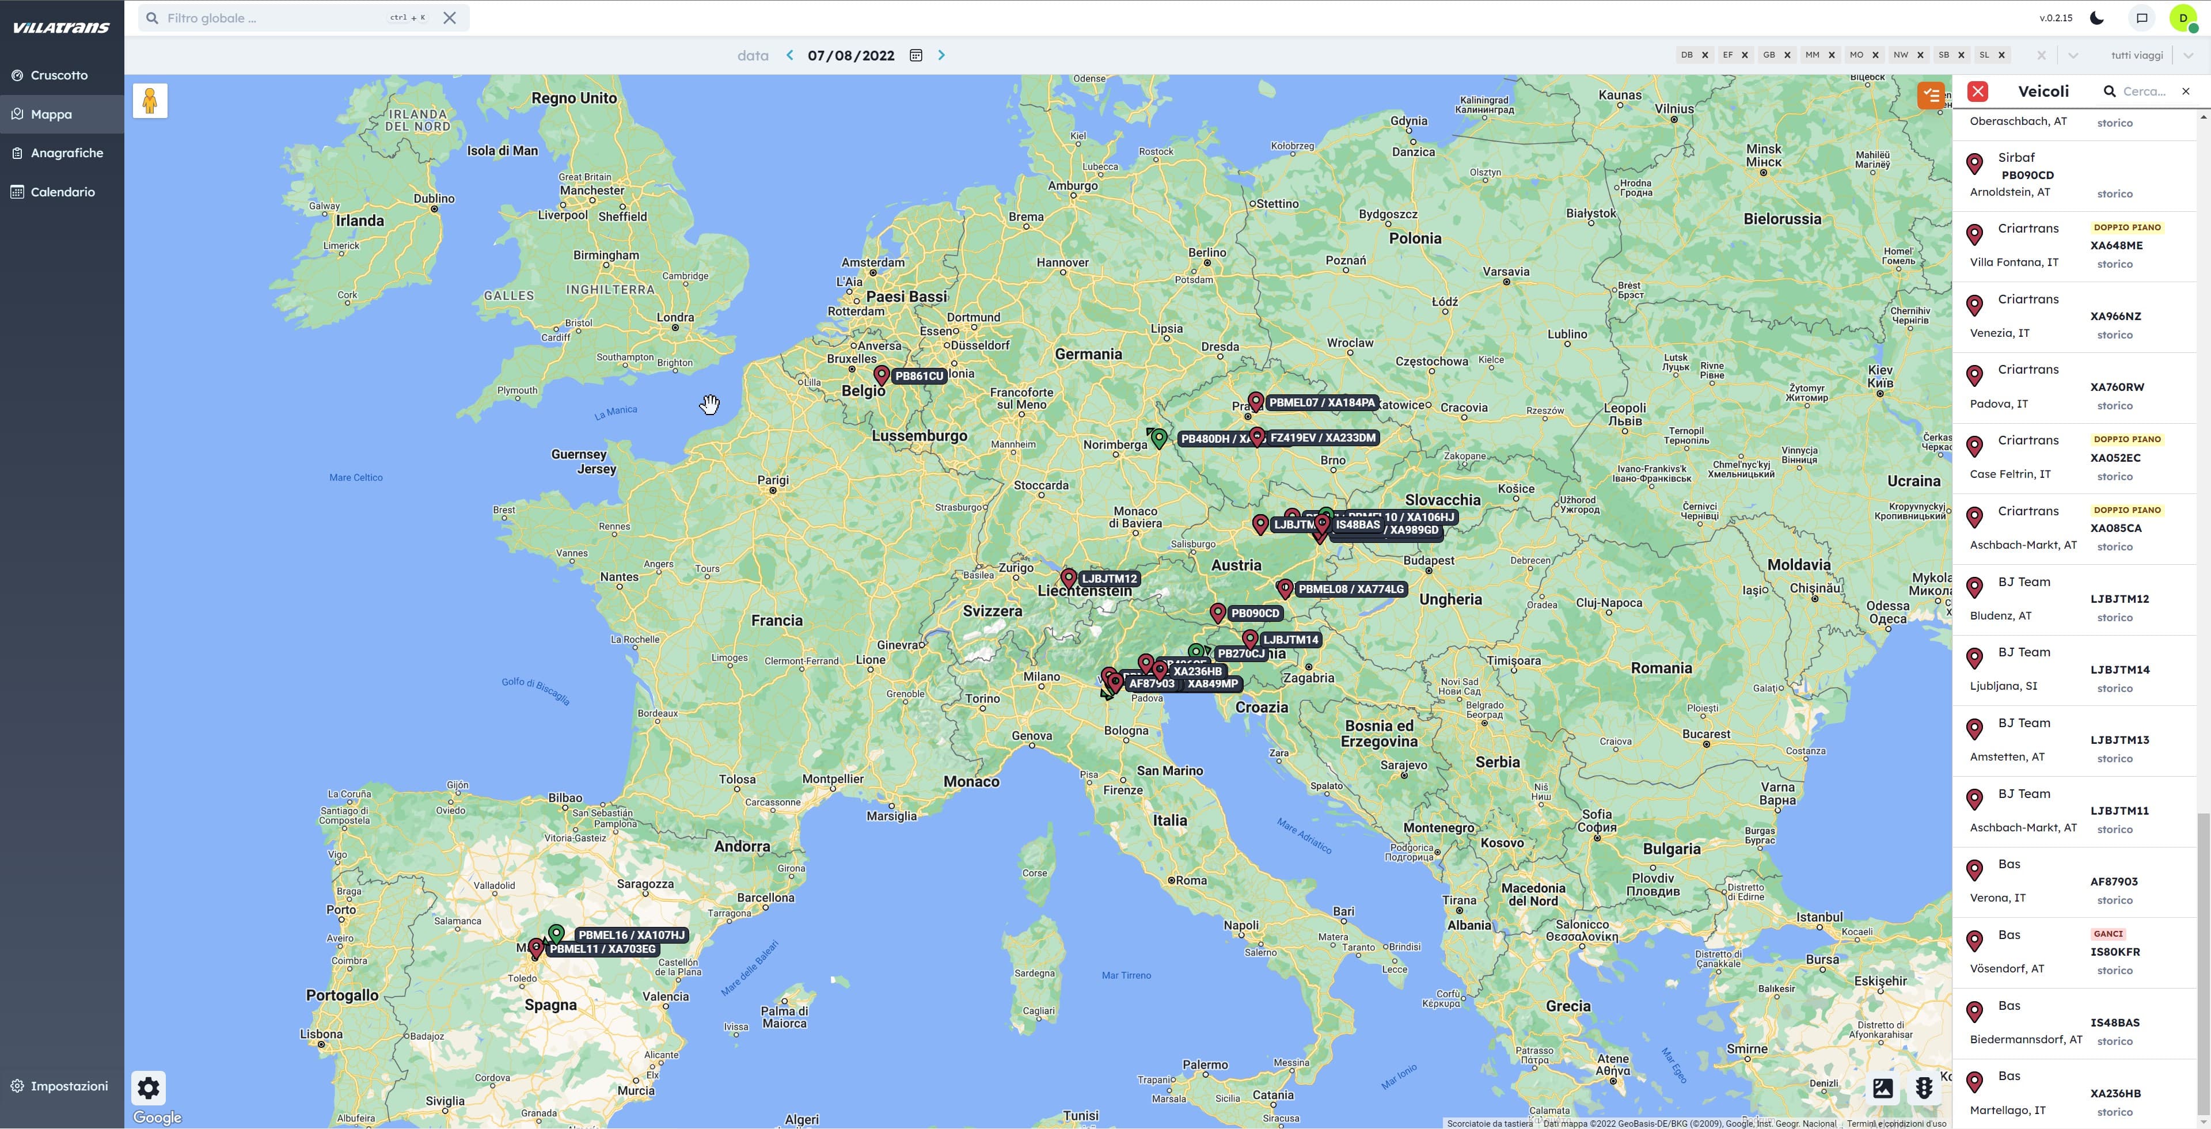Close the Veicoli panel with red X
2211x1129 pixels.
point(1978,92)
